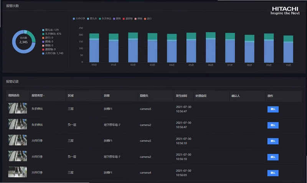Click the red 遗留物 legend marker above the chart
Image resolution: width=307 pixels, height=183 pixels.
tap(124, 19)
